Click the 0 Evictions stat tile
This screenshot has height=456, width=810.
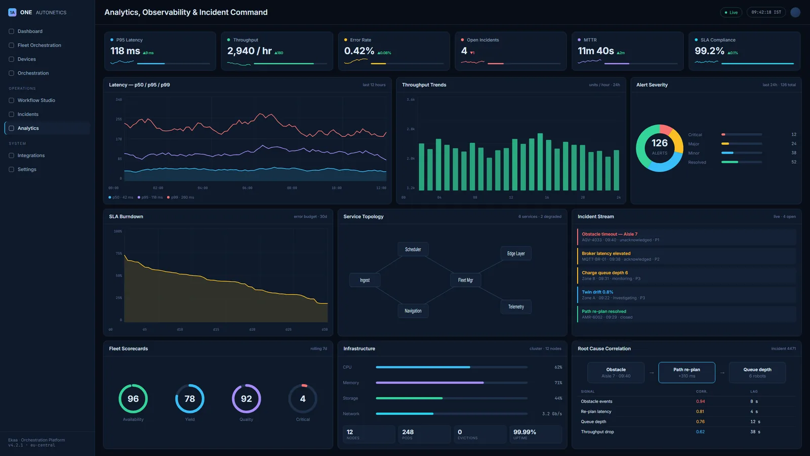click(x=480, y=434)
